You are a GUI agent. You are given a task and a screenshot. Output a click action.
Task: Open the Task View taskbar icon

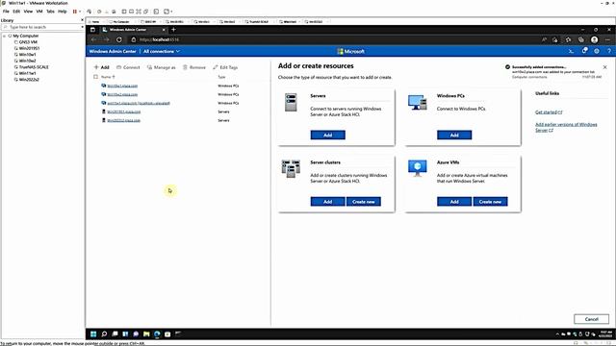[x=115, y=334]
